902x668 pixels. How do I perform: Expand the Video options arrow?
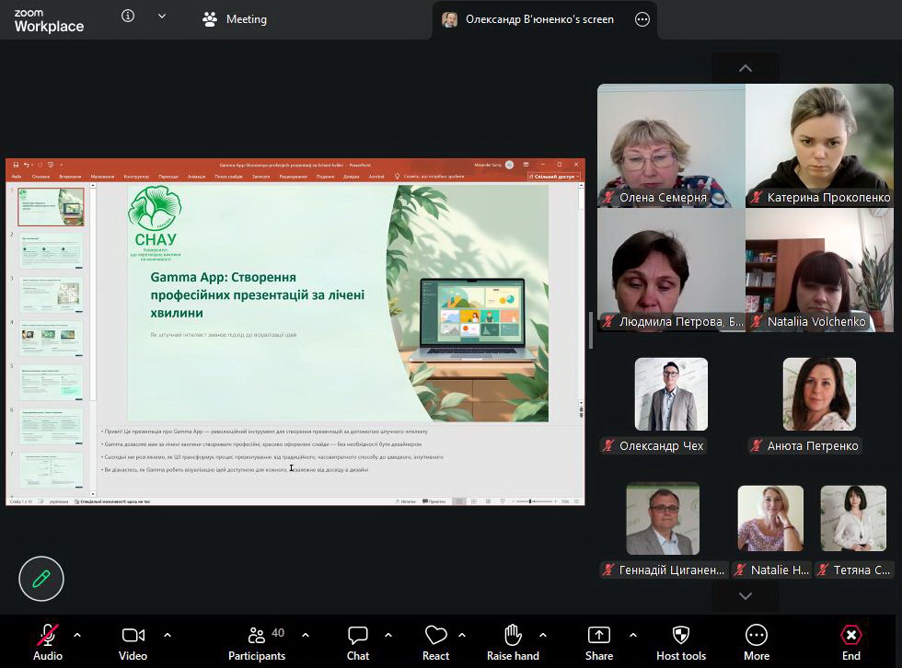[168, 635]
